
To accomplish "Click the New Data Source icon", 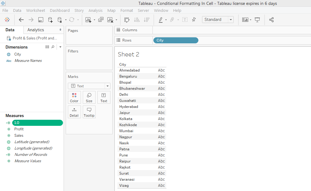I will pyautogui.click(x=50, y=20).
